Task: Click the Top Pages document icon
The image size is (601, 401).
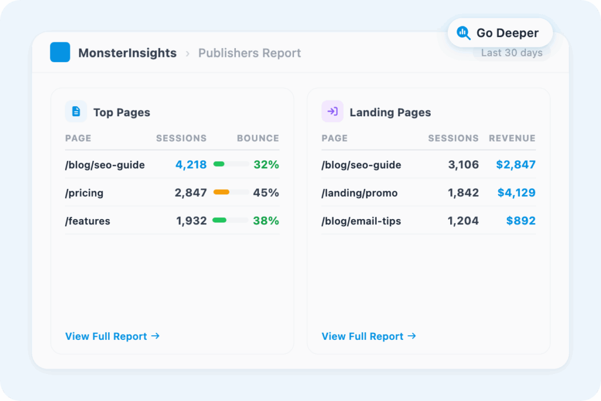Action: pos(76,112)
